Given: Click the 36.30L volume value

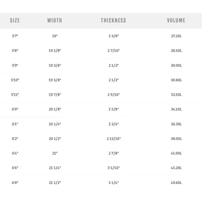Looking at the screenshot, I should pos(176,124).
